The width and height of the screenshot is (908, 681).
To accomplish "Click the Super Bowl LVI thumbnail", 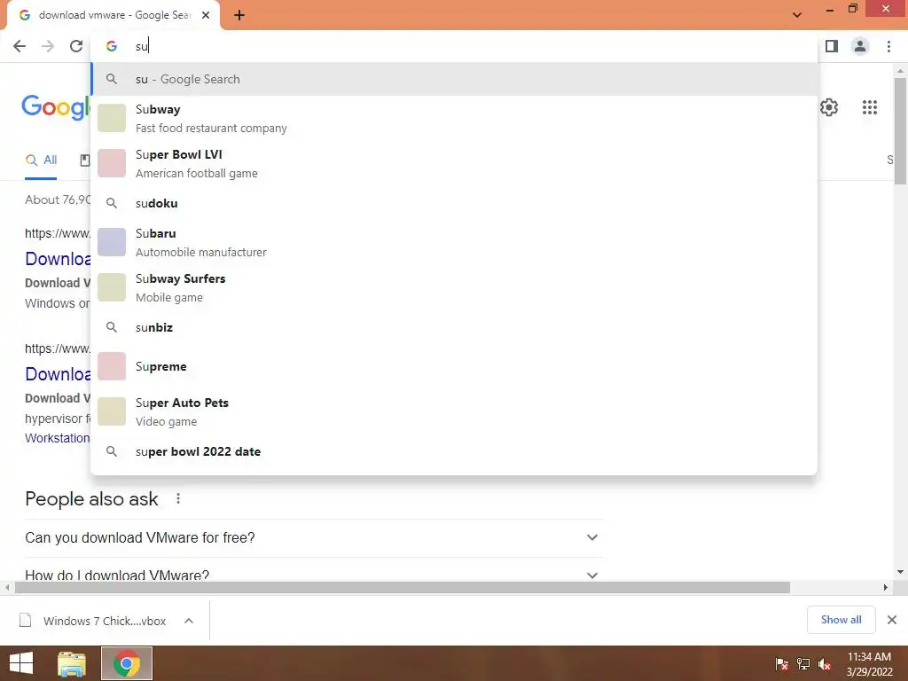I will (112, 163).
